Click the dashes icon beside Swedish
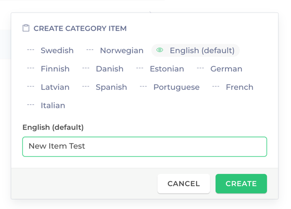Image resolution: width=291 pixels, height=209 pixels. coord(30,50)
